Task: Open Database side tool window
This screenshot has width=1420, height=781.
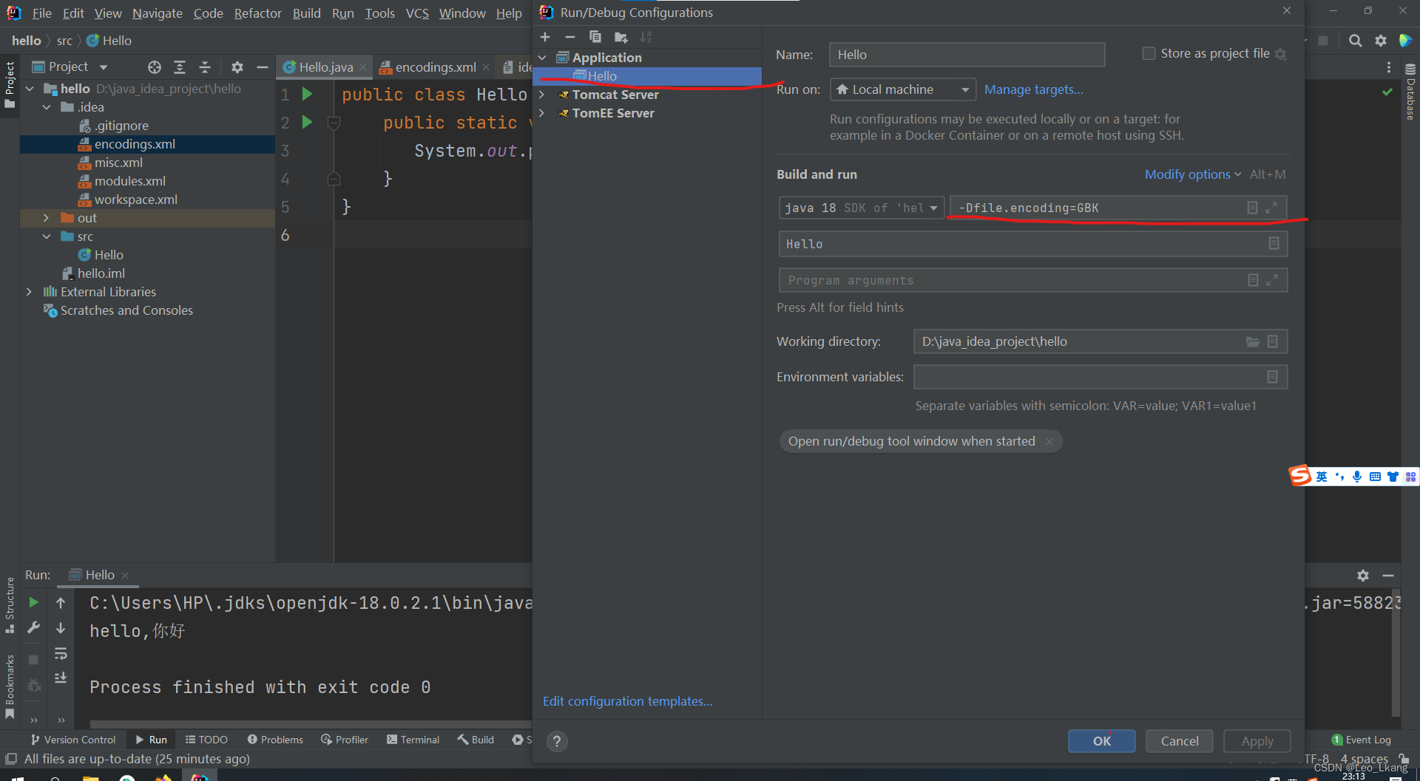Action: pos(1410,92)
